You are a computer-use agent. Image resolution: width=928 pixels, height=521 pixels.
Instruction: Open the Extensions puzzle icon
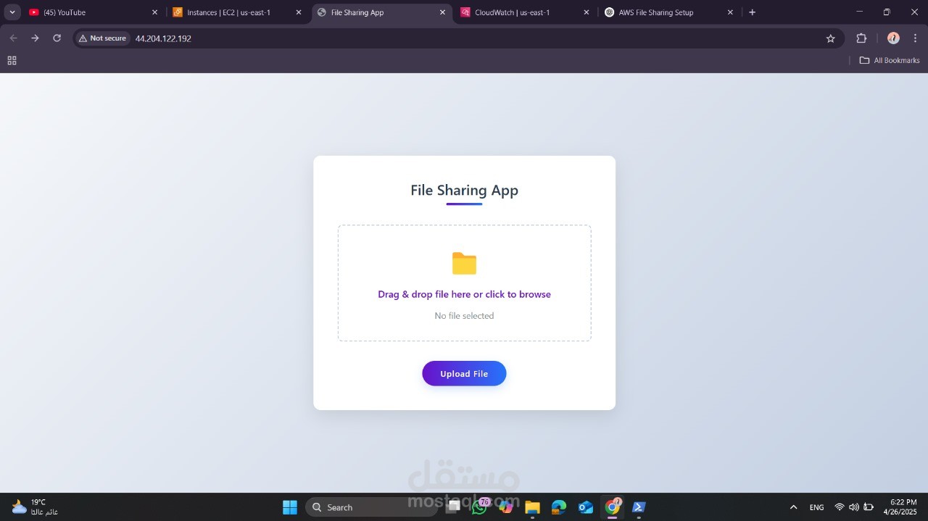point(861,38)
